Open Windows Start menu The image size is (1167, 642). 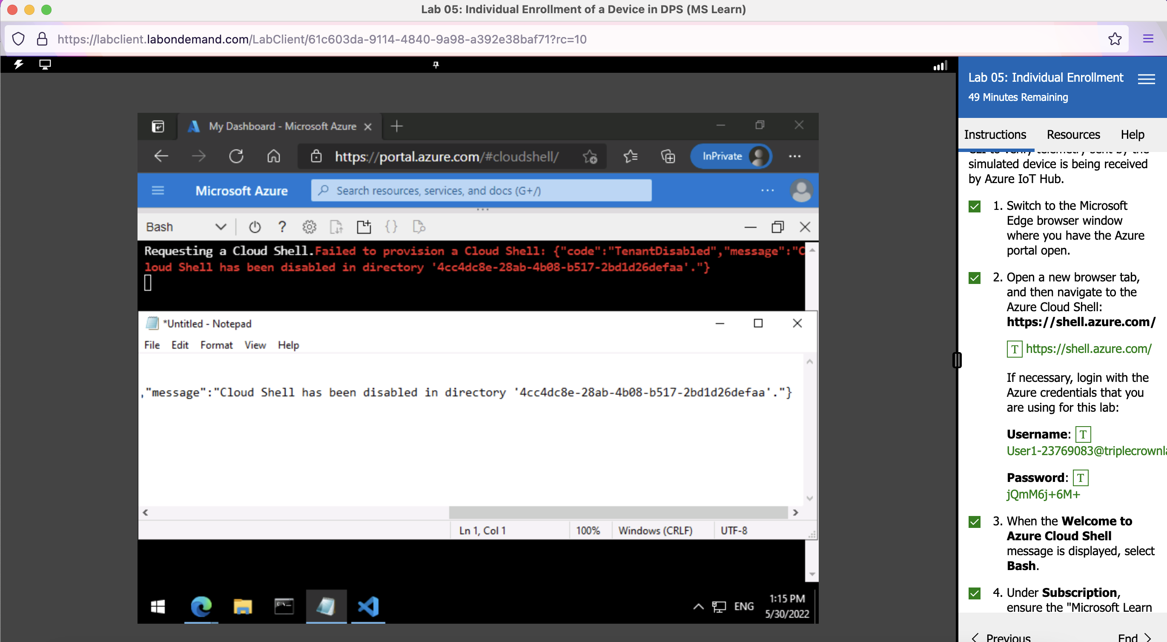click(x=158, y=606)
